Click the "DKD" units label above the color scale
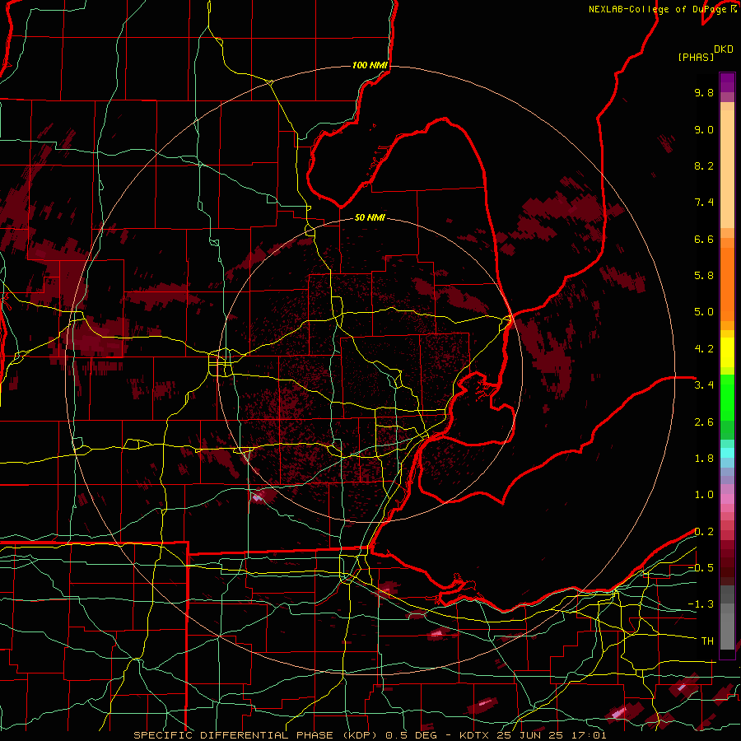The image size is (741, 741). click(724, 49)
